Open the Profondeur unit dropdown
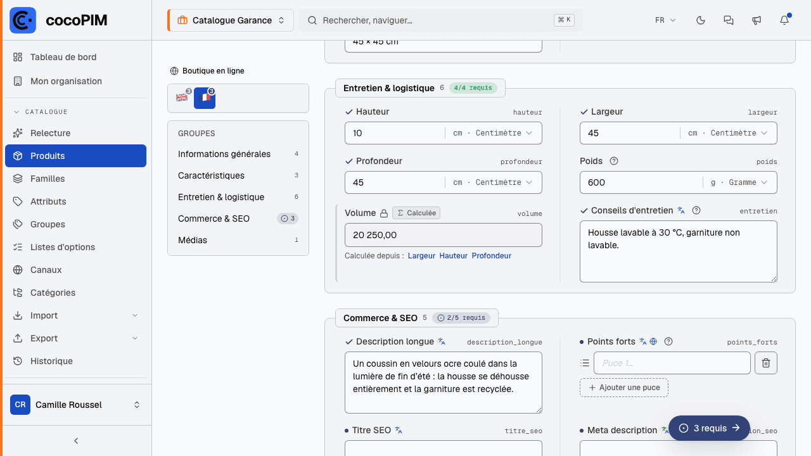The height and width of the screenshot is (456, 811). pos(493,182)
